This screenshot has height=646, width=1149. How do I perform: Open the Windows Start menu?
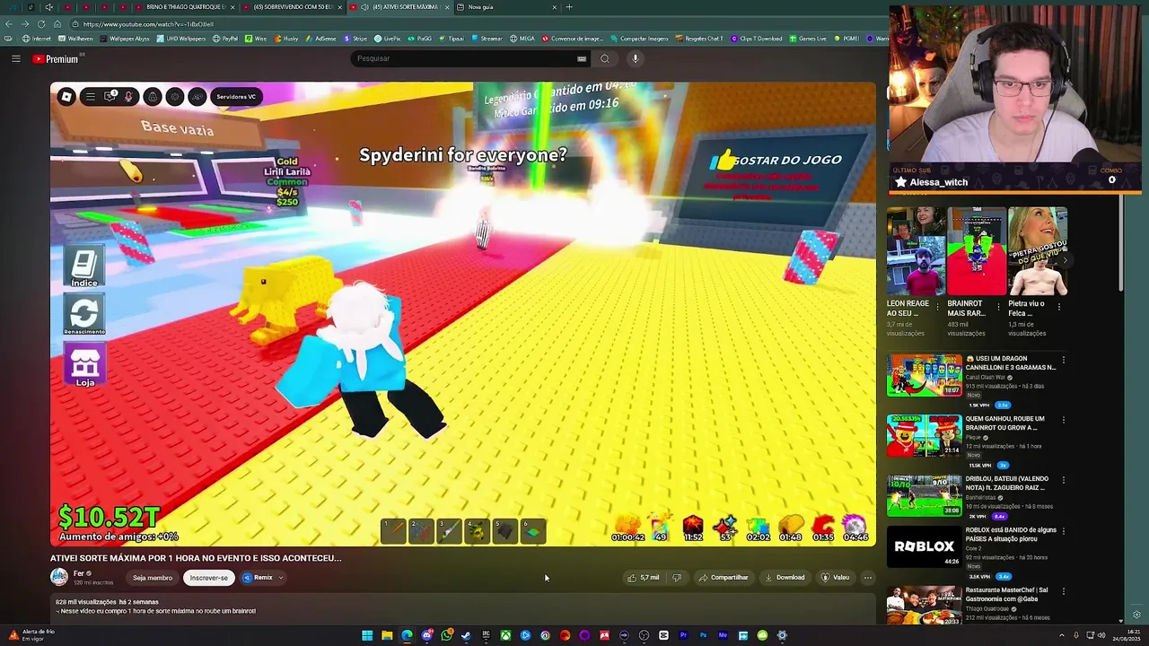click(x=367, y=635)
